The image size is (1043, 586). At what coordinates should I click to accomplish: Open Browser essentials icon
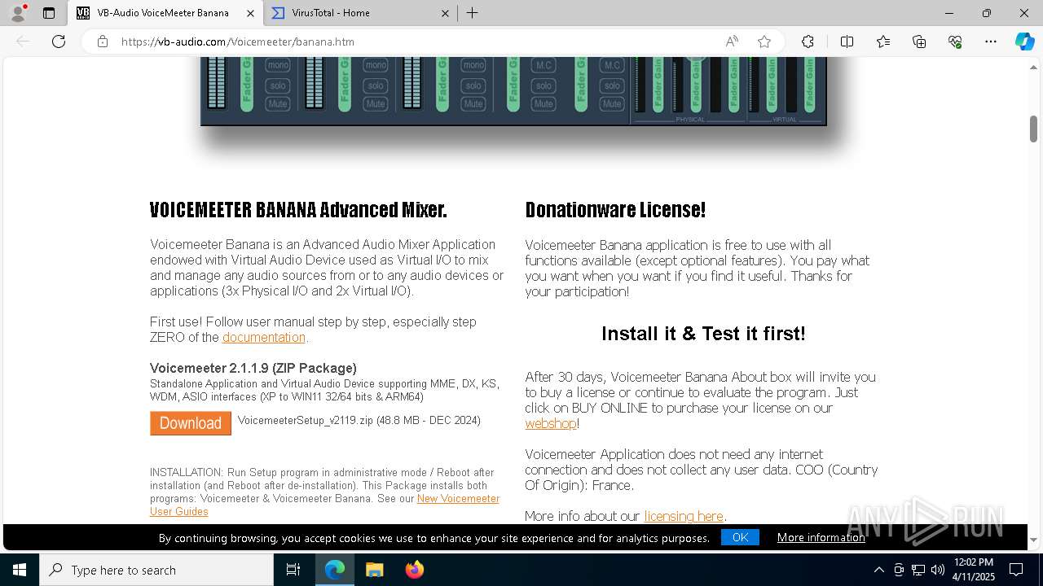[x=955, y=42]
